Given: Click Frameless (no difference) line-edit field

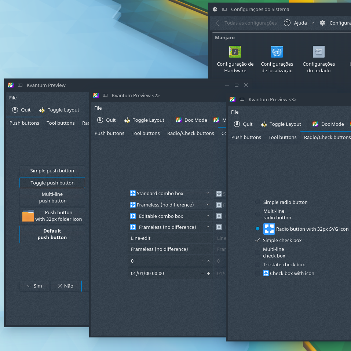Looking at the screenshot, I should [170, 249].
